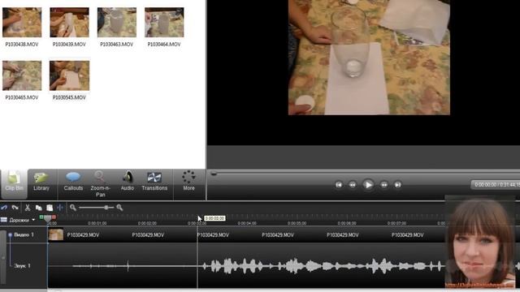
Task: Select the Видео 1 track header
Action: pyautogui.click(x=24, y=234)
